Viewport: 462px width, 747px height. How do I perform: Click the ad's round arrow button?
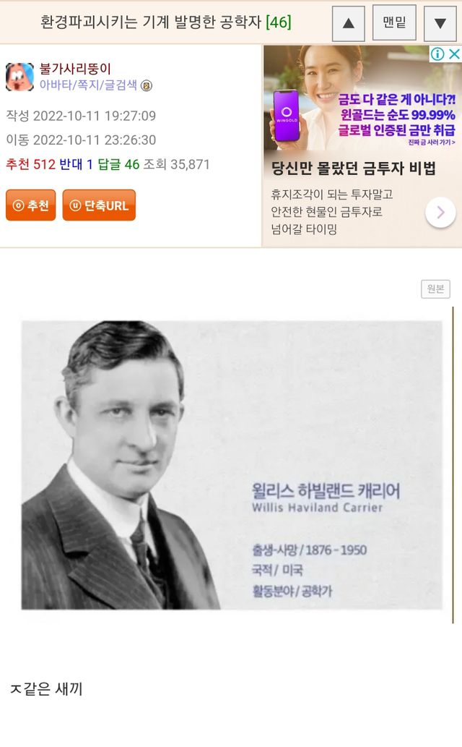coord(440,212)
